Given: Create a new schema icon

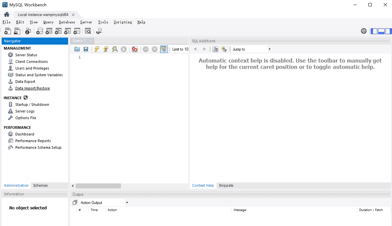Looking at the screenshot, I should 40,31.
